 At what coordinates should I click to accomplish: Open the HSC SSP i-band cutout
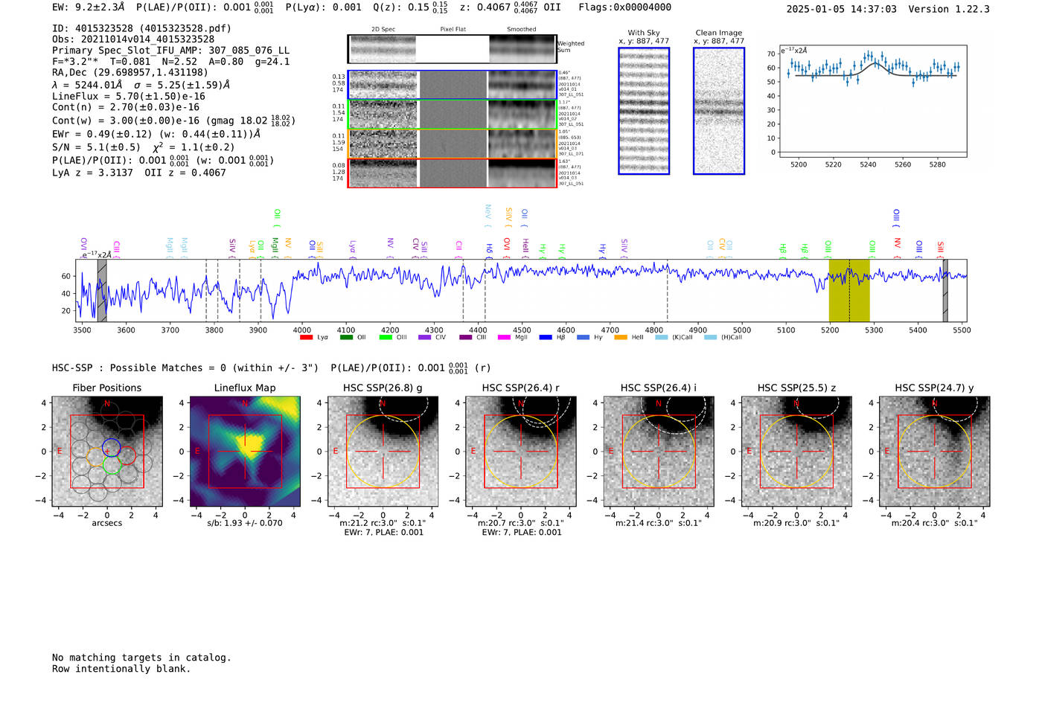[659, 452]
